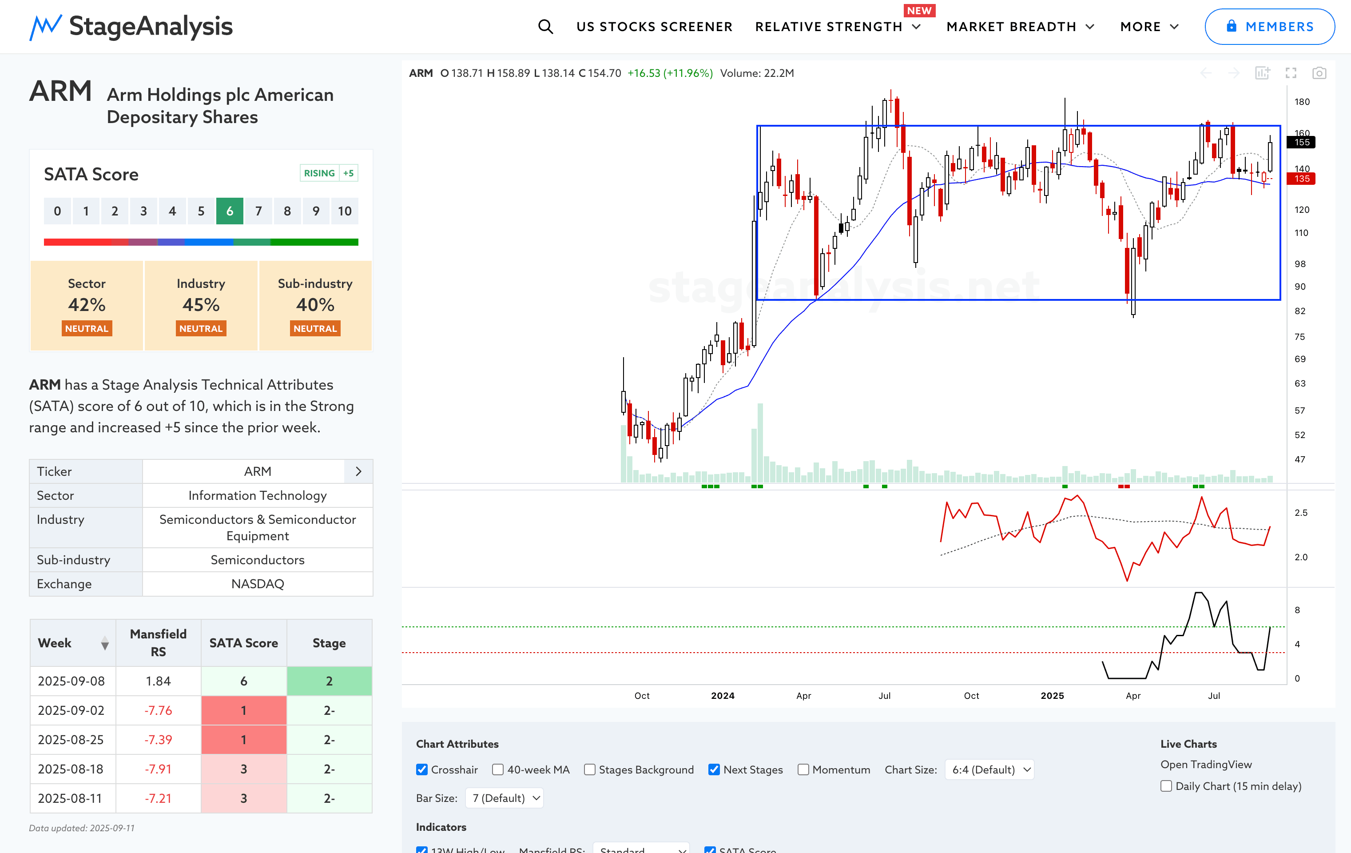Click the Volume: 22.2M readout
Screen dimensions: 1351x853
[x=757, y=73]
